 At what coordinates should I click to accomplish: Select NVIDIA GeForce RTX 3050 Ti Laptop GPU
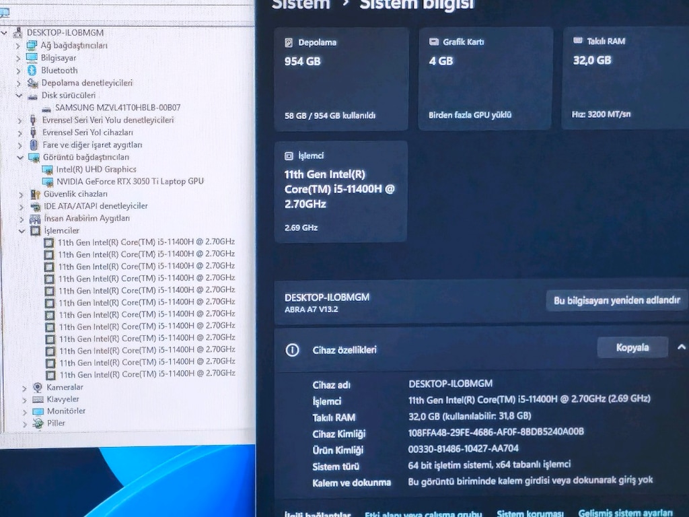[x=130, y=181]
